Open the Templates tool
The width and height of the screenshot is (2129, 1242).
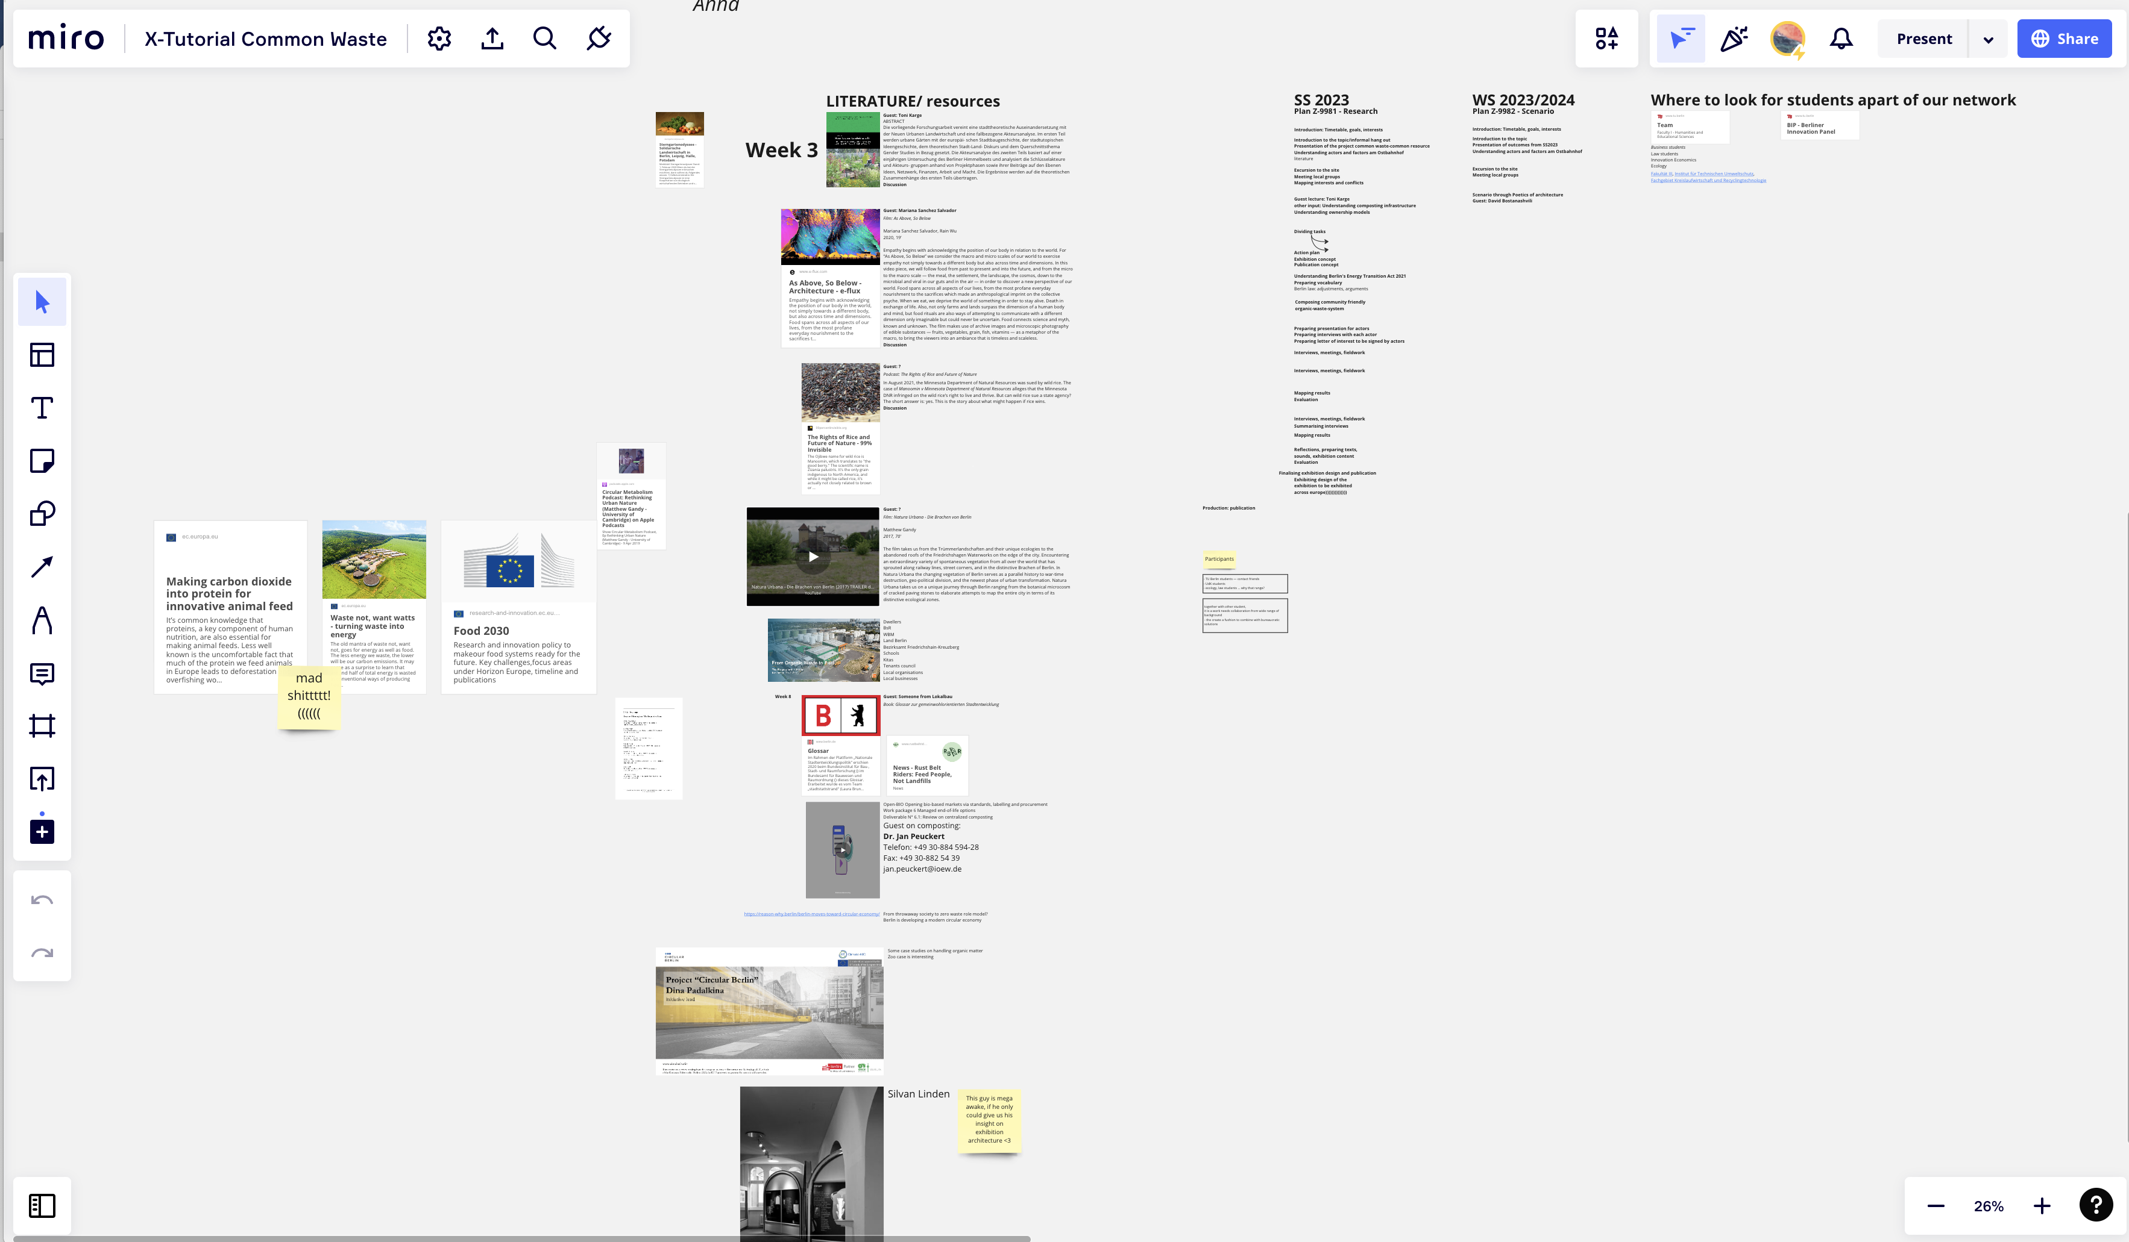(x=42, y=355)
